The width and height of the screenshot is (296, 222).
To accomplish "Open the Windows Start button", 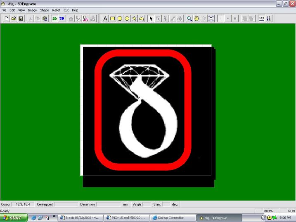I will click(x=14, y=217).
